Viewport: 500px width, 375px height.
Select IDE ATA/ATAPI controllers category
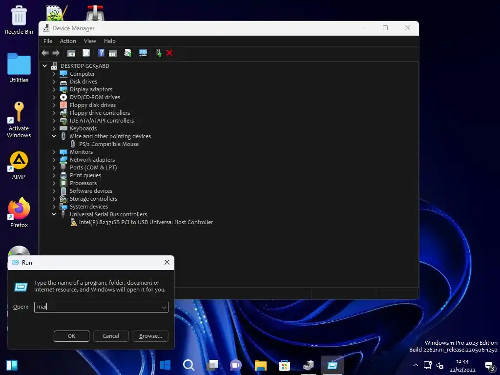point(102,121)
